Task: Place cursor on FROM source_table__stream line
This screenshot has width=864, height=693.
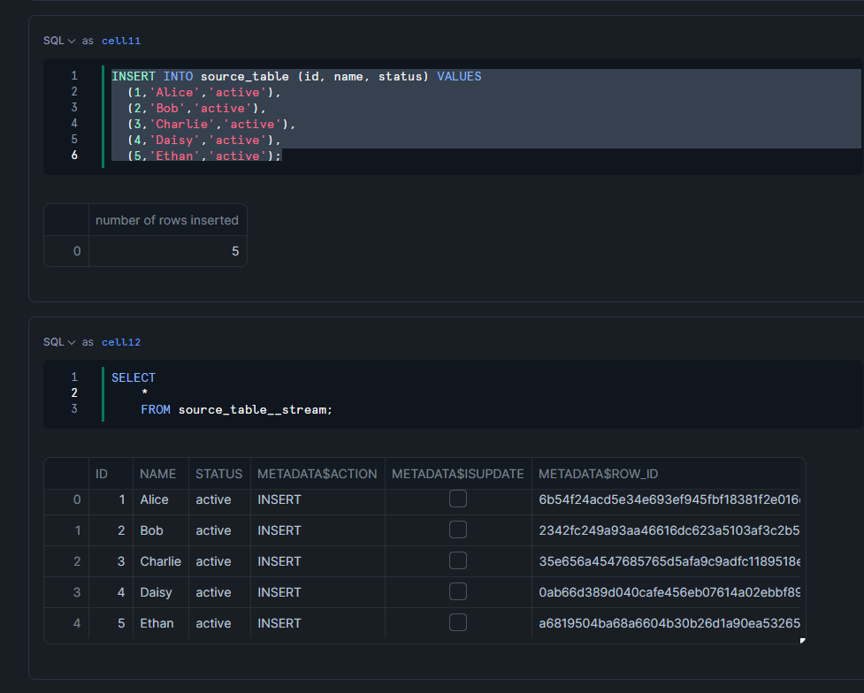Action: pyautogui.click(x=236, y=410)
